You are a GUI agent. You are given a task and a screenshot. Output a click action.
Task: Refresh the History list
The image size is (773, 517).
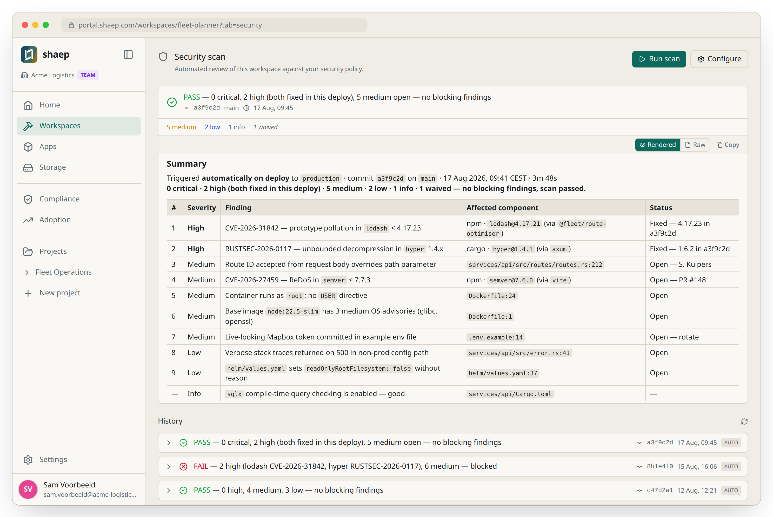pos(744,421)
